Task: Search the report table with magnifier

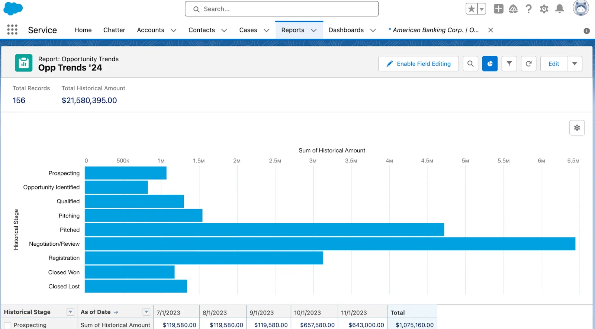Action: coord(470,64)
